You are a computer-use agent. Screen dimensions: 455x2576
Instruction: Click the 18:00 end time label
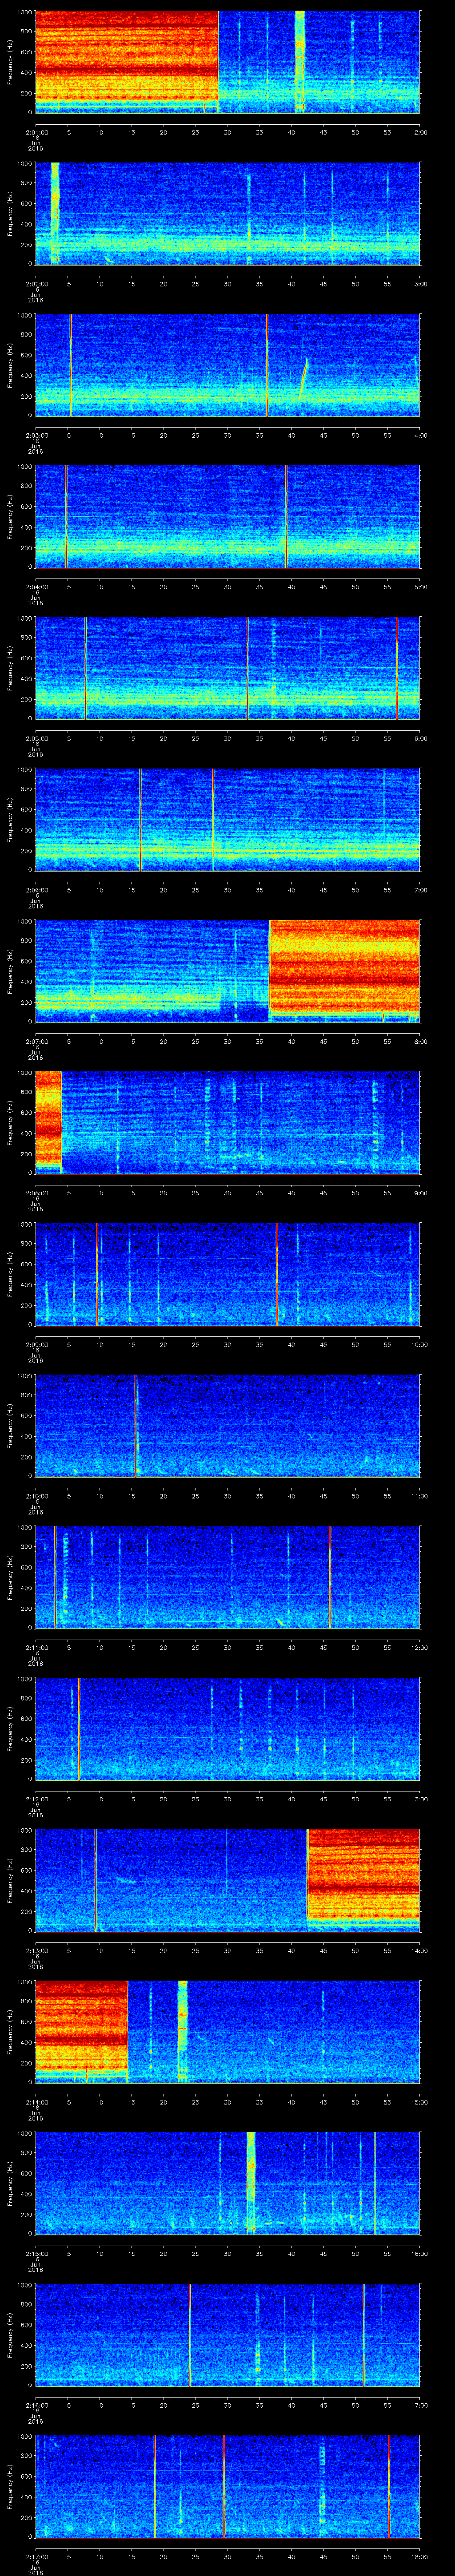pyautogui.click(x=420, y=2557)
